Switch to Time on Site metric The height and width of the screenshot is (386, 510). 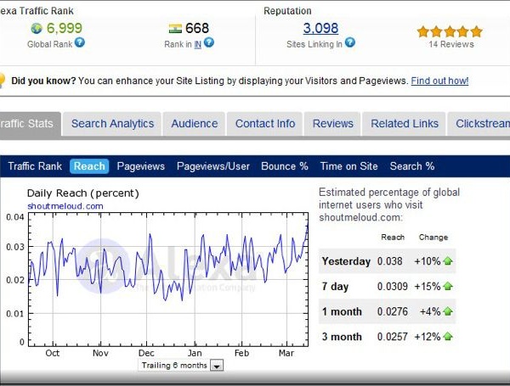(349, 166)
